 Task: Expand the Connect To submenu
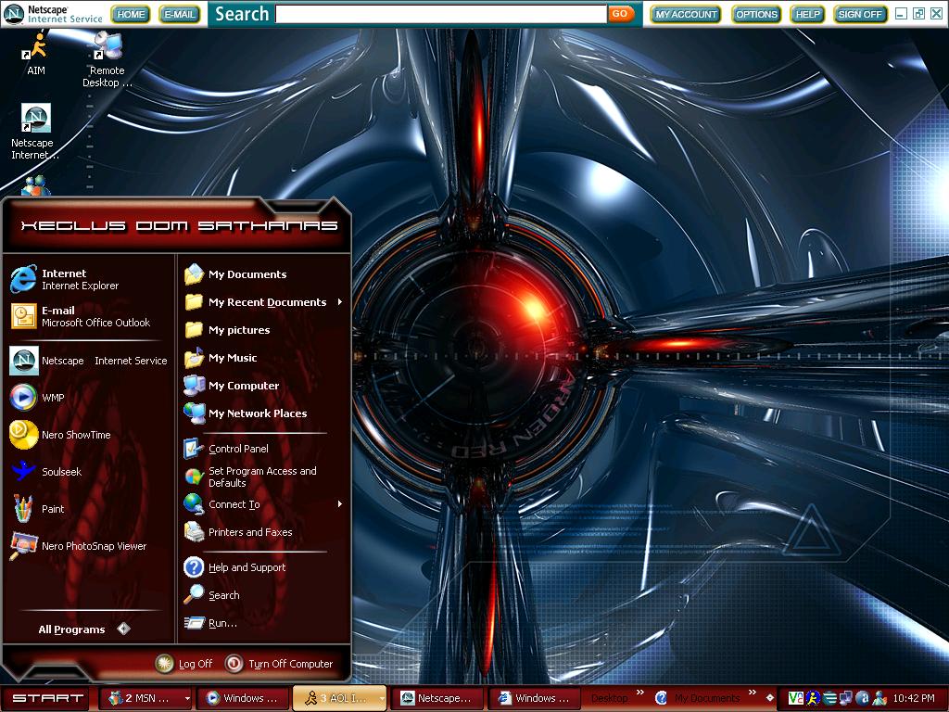point(340,503)
